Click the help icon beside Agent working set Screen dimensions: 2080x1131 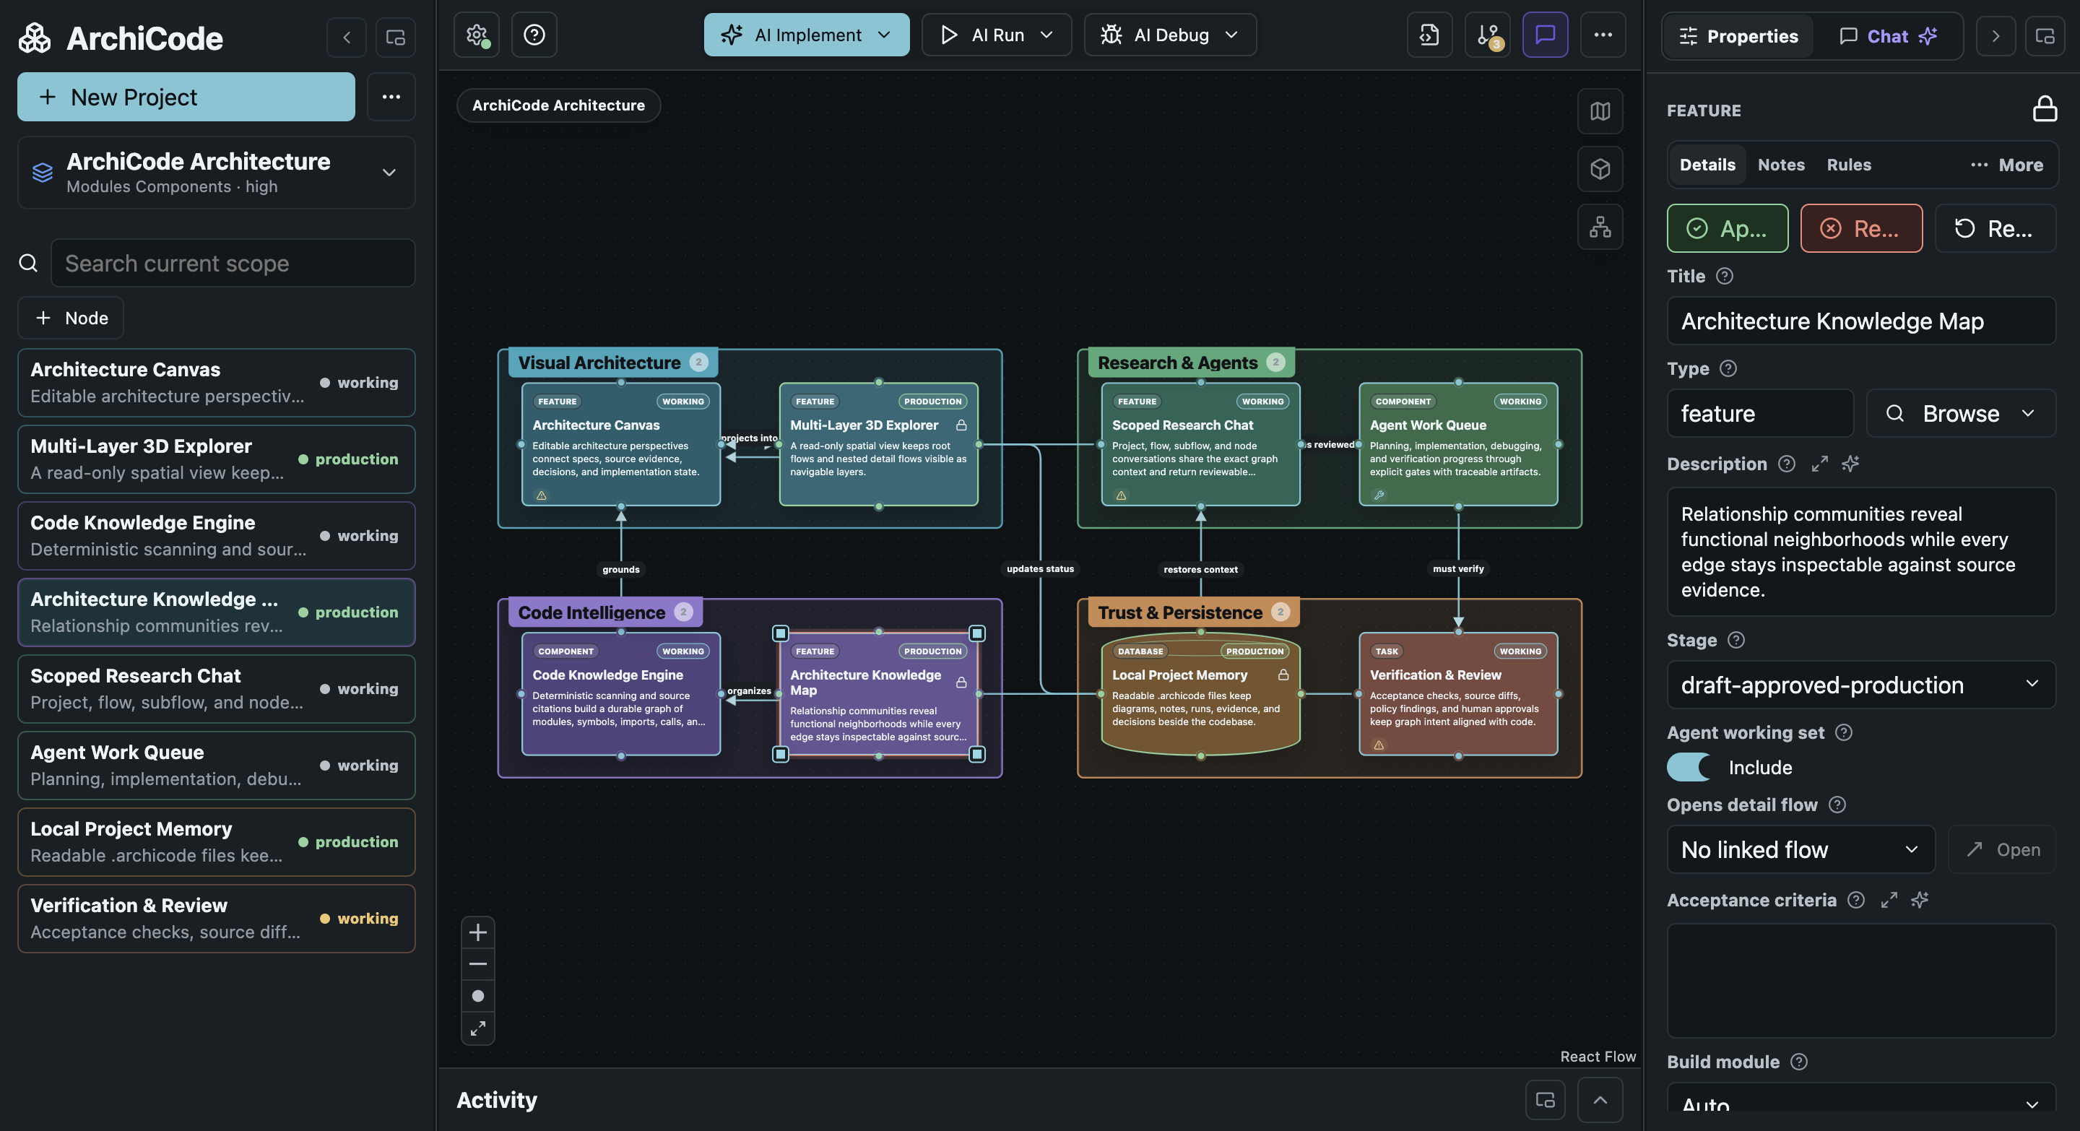point(1842,732)
